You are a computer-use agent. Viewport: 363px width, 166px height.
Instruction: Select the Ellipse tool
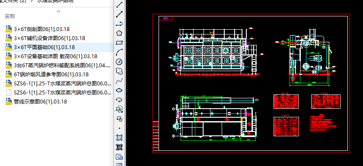click(119, 90)
